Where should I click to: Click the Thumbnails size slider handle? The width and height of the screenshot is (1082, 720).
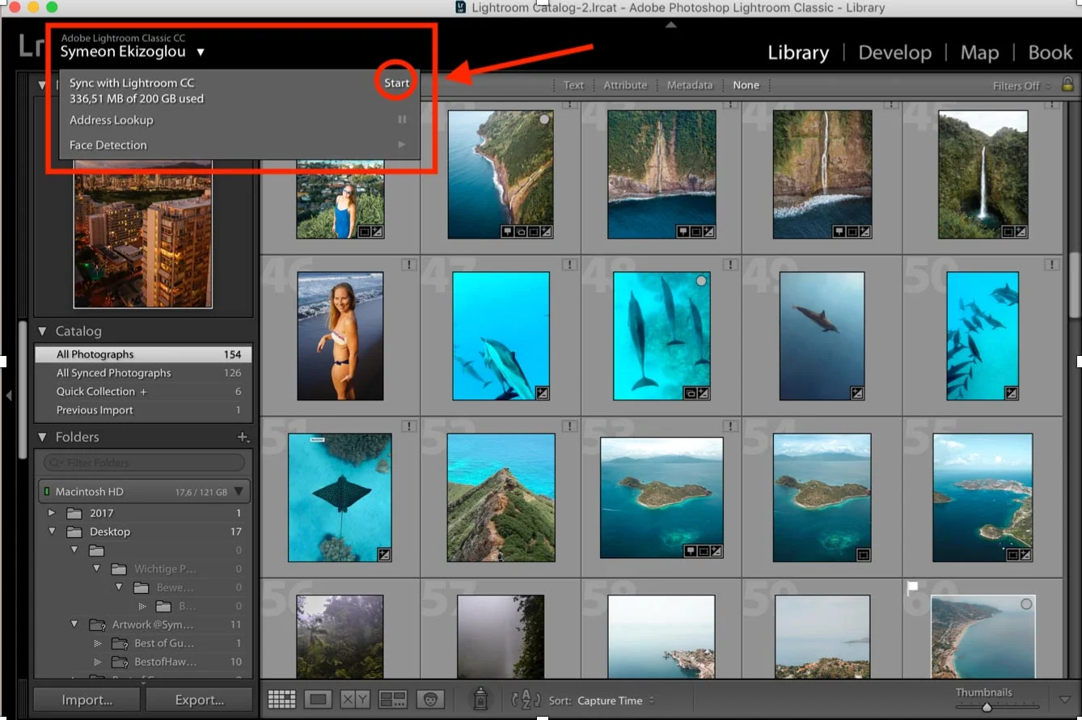pyautogui.click(x=987, y=707)
